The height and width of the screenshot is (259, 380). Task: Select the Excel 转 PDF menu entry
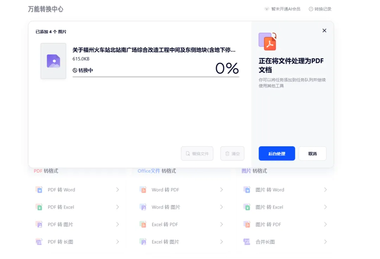[182, 224]
